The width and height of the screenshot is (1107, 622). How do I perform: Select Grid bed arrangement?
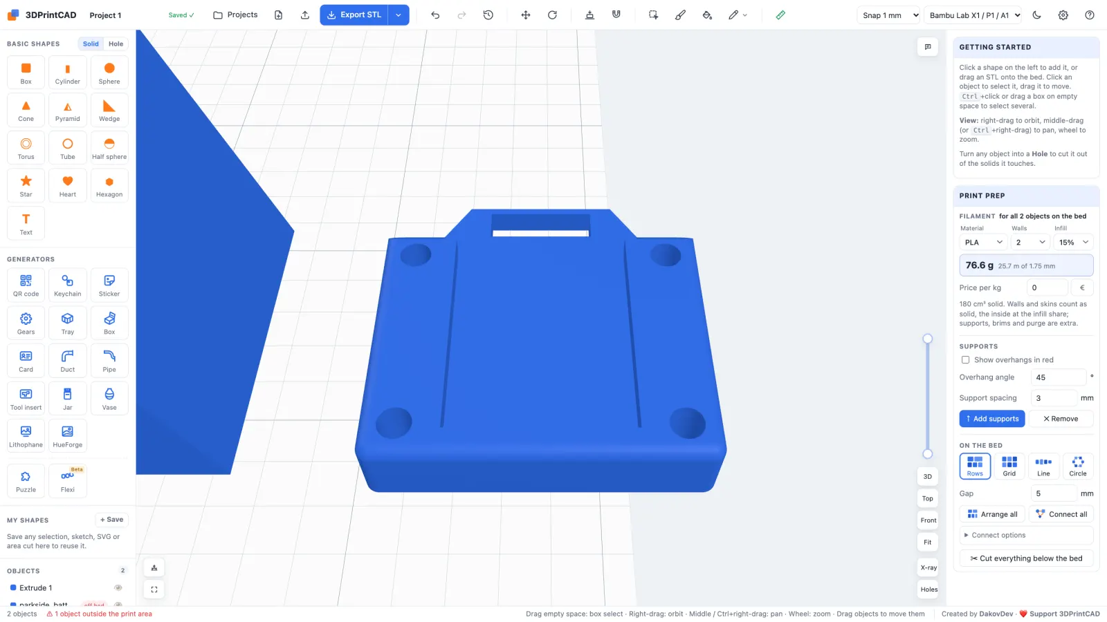pos(1009,466)
